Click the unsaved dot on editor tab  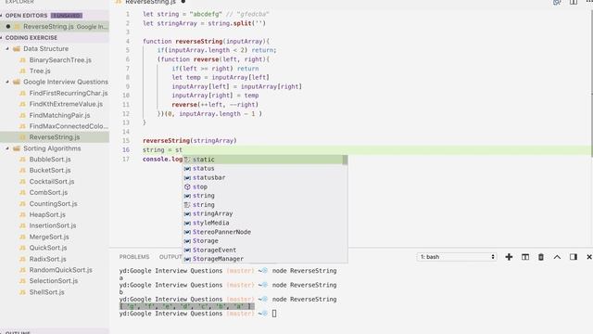click(183, 2)
